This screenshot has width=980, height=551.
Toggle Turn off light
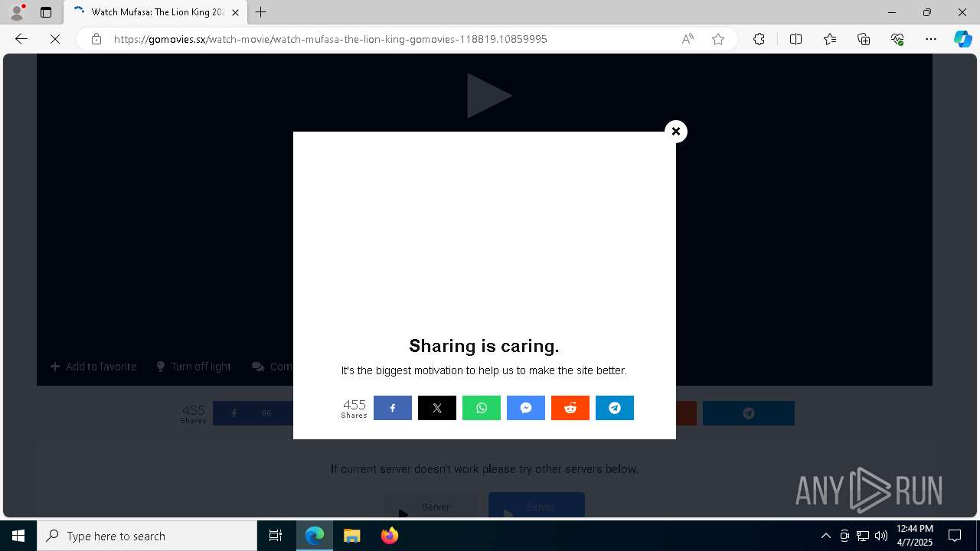coord(194,367)
